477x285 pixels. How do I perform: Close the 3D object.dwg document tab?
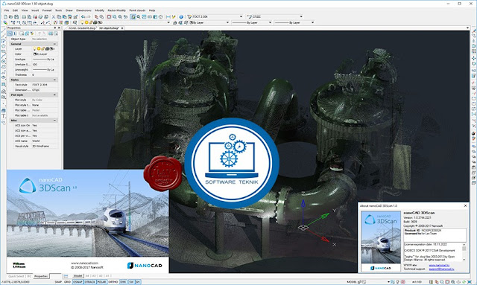122,28
